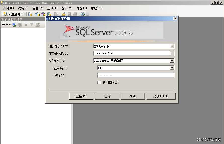Open toolbar options overflow arrow
Viewport: 224px width, 144px height.
coord(87,14)
